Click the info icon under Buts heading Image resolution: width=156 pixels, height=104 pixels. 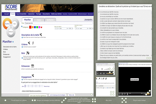[22, 58]
